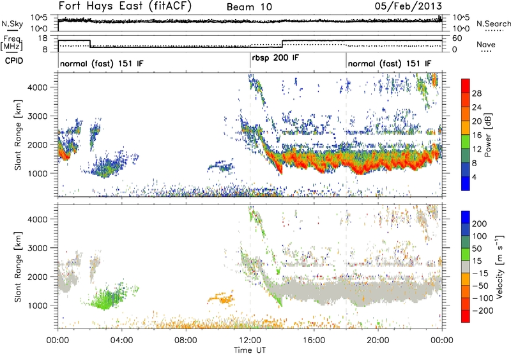Select the "28" tick on the power color bar
This screenshot has width=511, height=354.
tap(477, 93)
